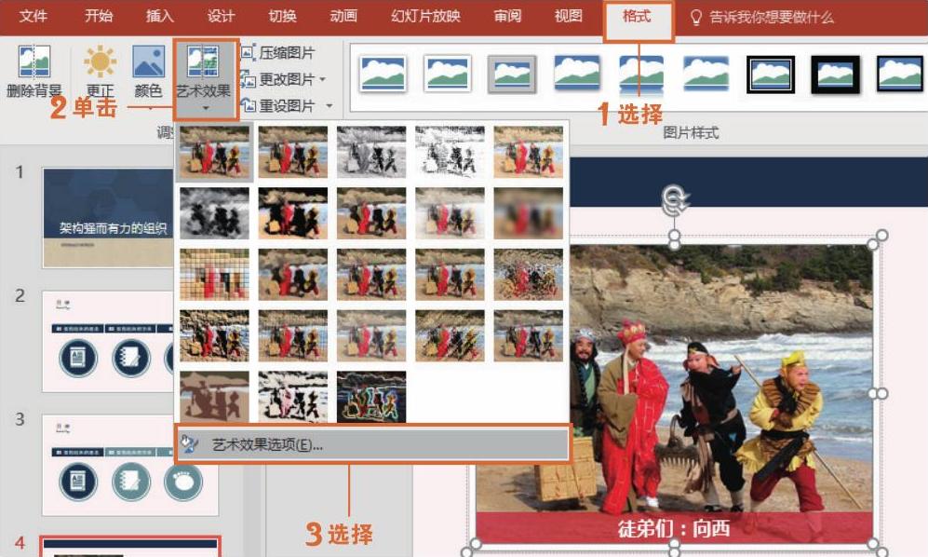Click the 艺术效果 dropdown button
928x557 pixels.
coord(205,80)
